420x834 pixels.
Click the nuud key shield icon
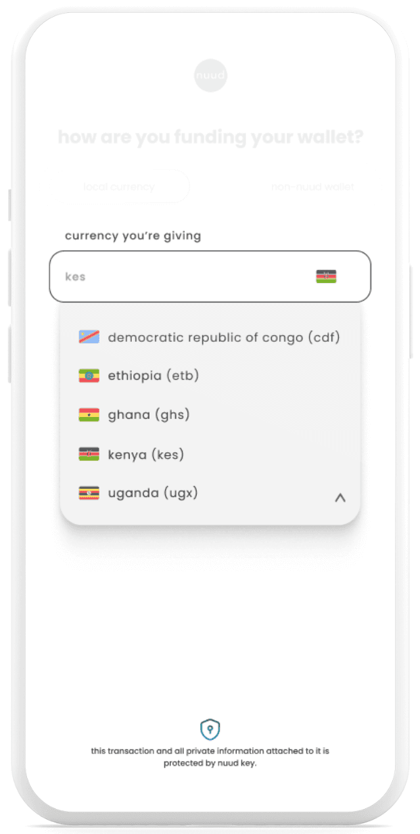[x=210, y=729]
